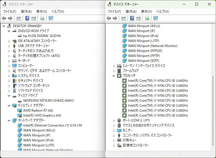
Task: Click キーボード keyboard icon in left window
Action: 14,60
